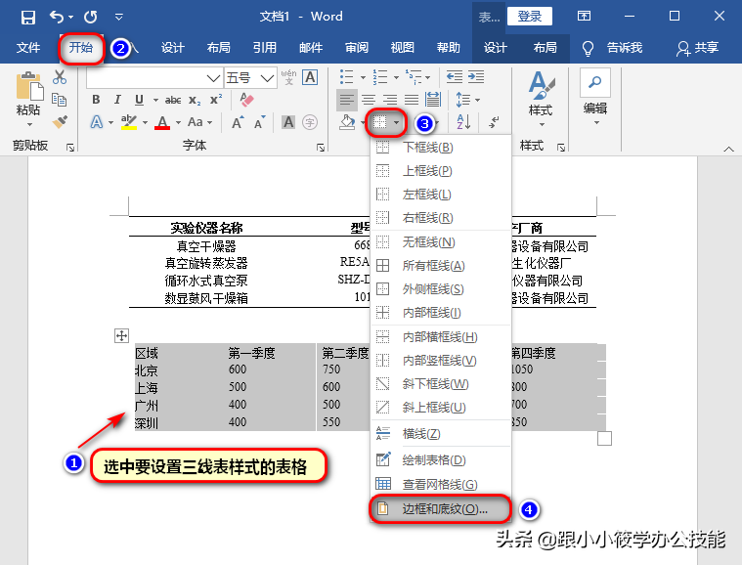Toggle strikethrough formatting
The width and height of the screenshot is (742, 565).
point(173,100)
